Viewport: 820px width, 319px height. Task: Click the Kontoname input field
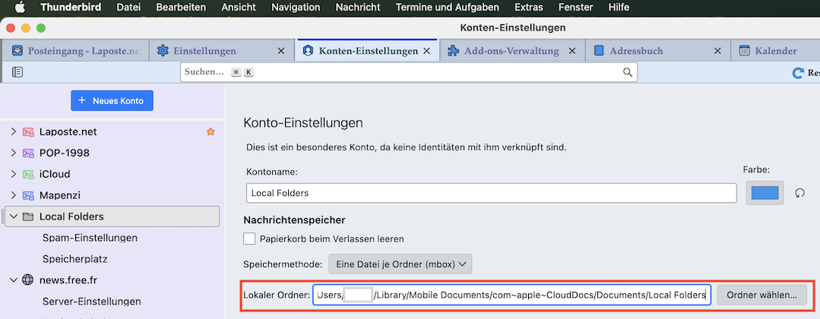click(x=491, y=193)
